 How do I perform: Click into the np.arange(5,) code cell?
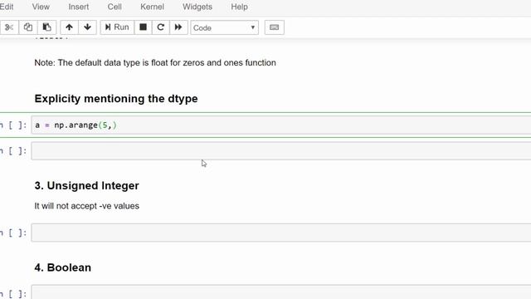pyautogui.click(x=281, y=125)
